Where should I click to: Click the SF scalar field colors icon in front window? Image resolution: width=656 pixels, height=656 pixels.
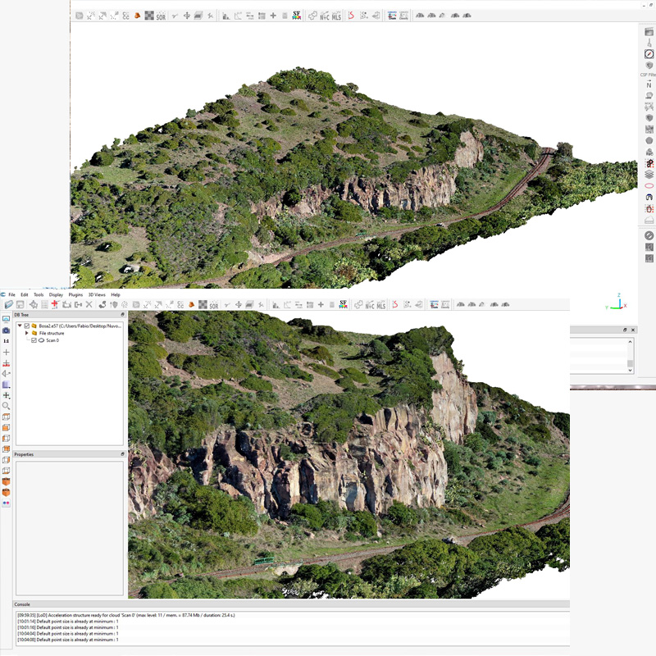pos(343,304)
